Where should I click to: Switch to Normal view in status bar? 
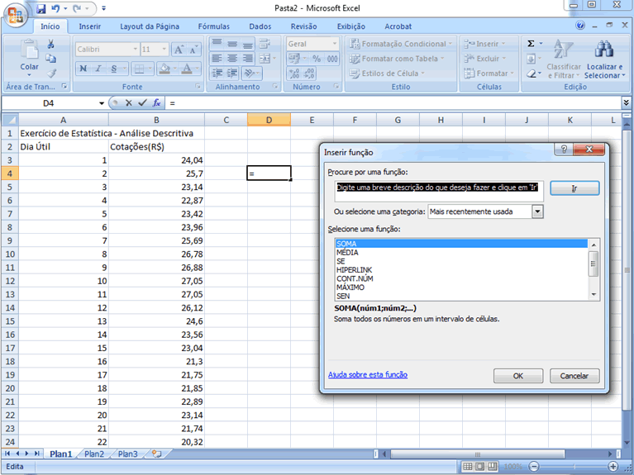[x=469, y=467]
